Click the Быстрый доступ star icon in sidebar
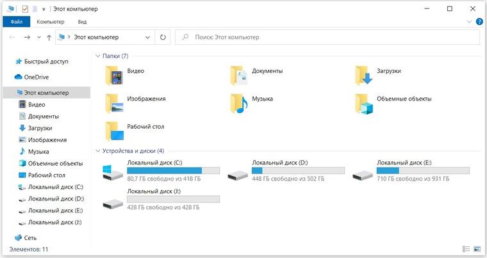 (19, 61)
